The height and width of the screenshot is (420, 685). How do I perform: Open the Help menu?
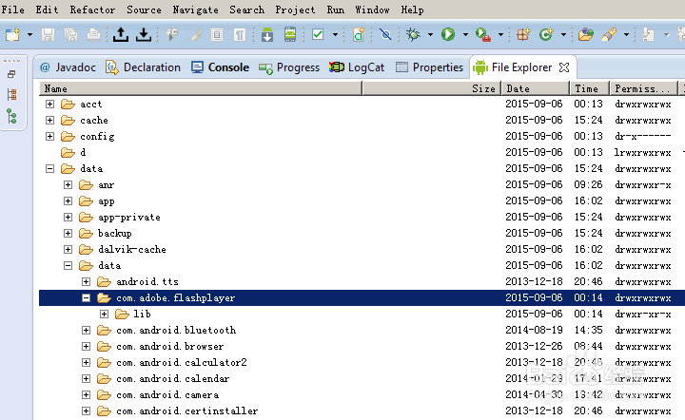pos(412,10)
